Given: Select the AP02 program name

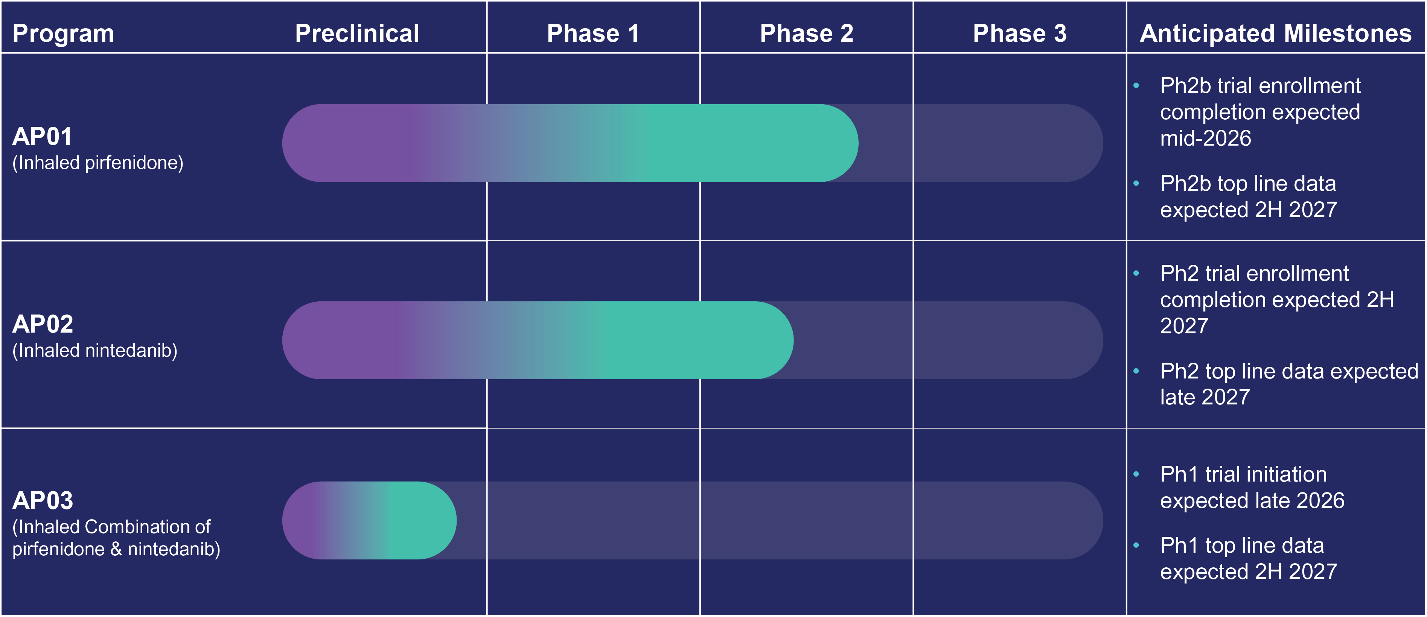Looking at the screenshot, I should point(43,324).
